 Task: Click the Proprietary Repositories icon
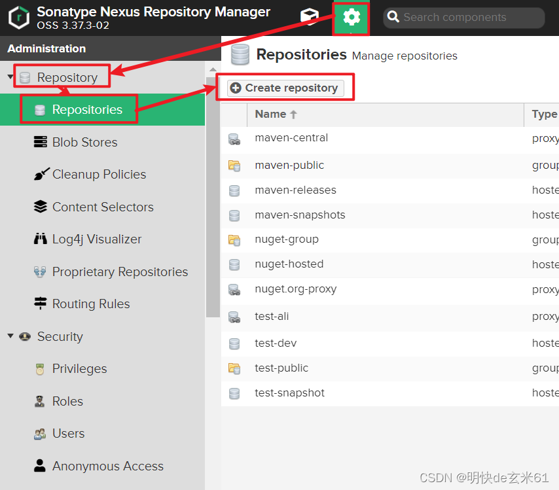coord(40,271)
